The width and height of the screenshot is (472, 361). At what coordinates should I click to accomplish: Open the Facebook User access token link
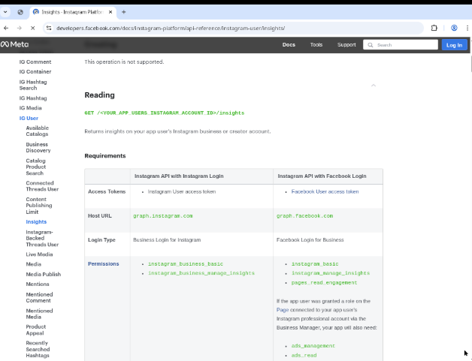click(325, 191)
